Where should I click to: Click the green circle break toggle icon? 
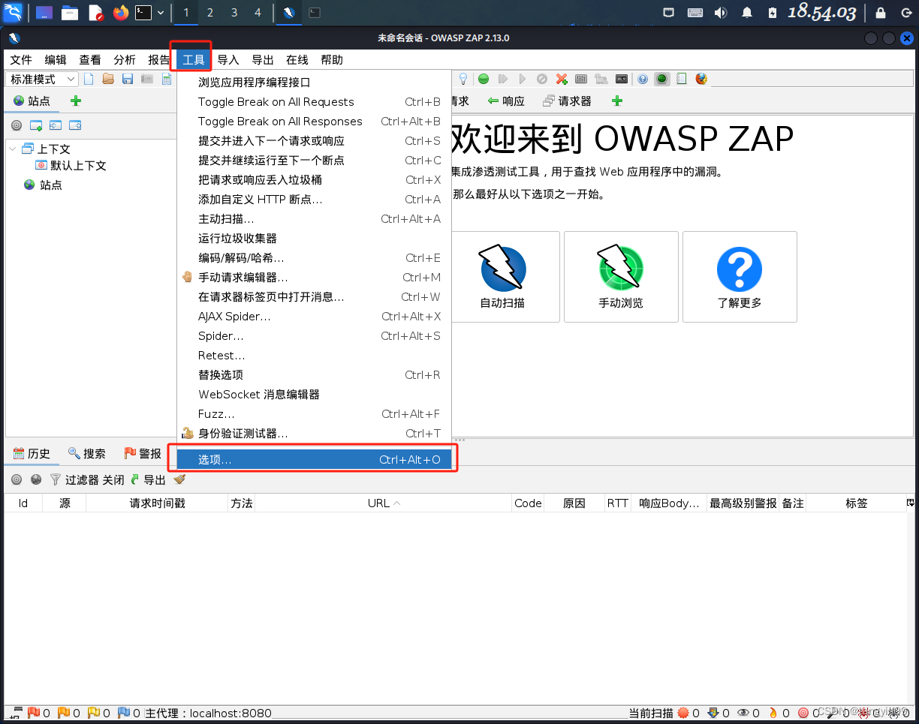click(x=484, y=79)
